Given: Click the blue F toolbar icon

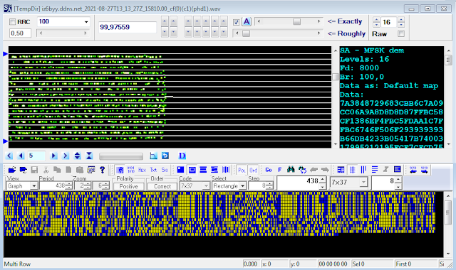Looking at the screenshot, I should [279, 170].
